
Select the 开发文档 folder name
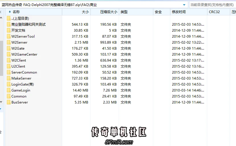[18, 31]
